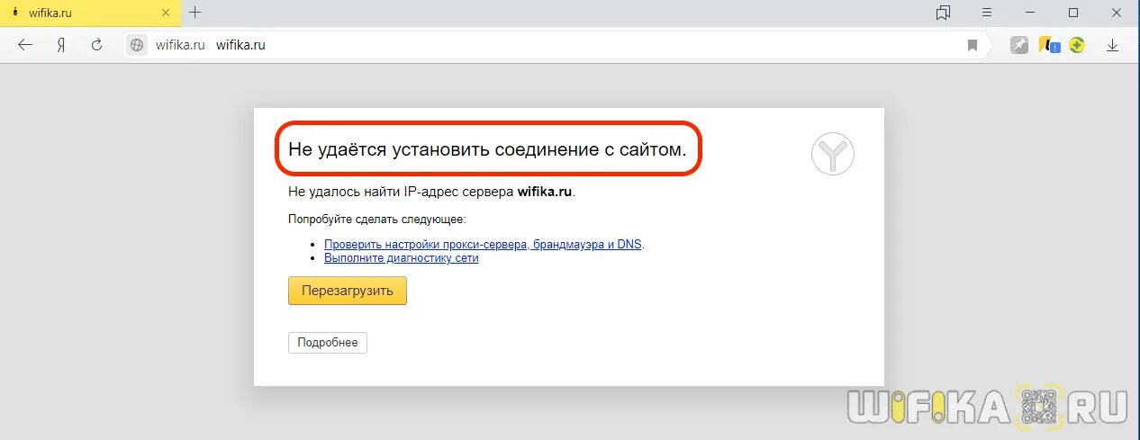Click the 'Попробуйте сделать следующее:' text
This screenshot has width=1140, height=440.
click(376, 219)
